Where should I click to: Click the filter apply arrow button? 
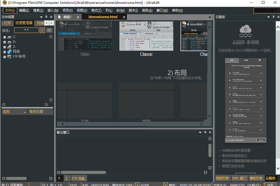42,30
